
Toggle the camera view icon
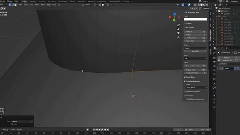pyautogui.click(x=178, y=33)
